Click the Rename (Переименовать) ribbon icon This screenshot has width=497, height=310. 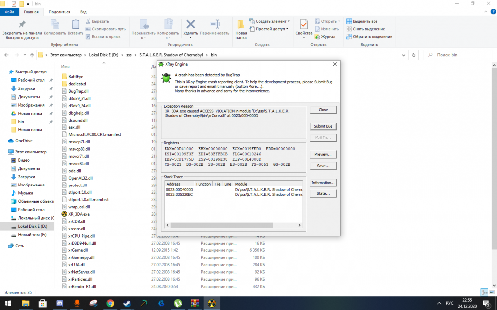pos(215,25)
